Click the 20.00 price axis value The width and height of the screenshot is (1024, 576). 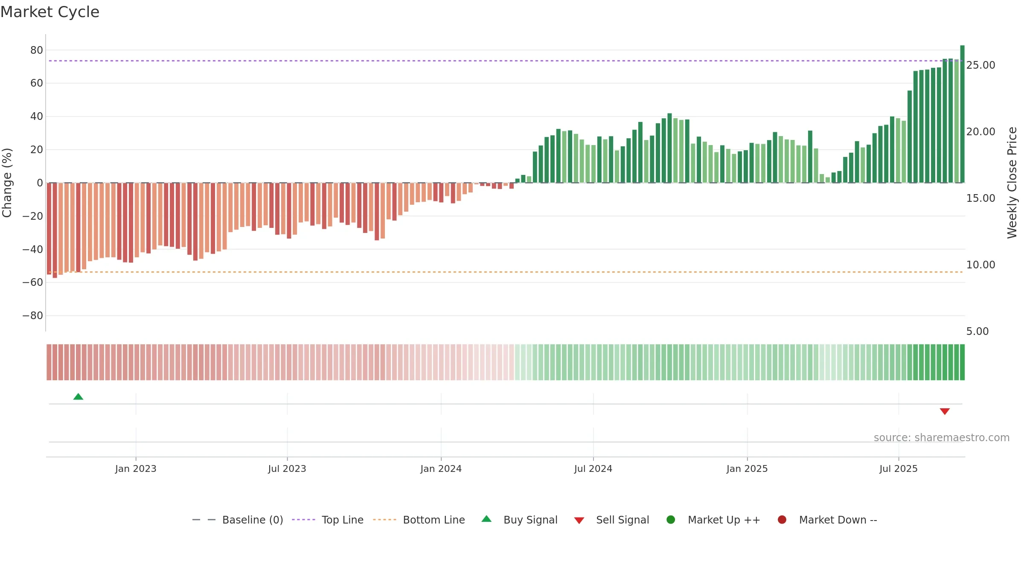click(x=980, y=132)
